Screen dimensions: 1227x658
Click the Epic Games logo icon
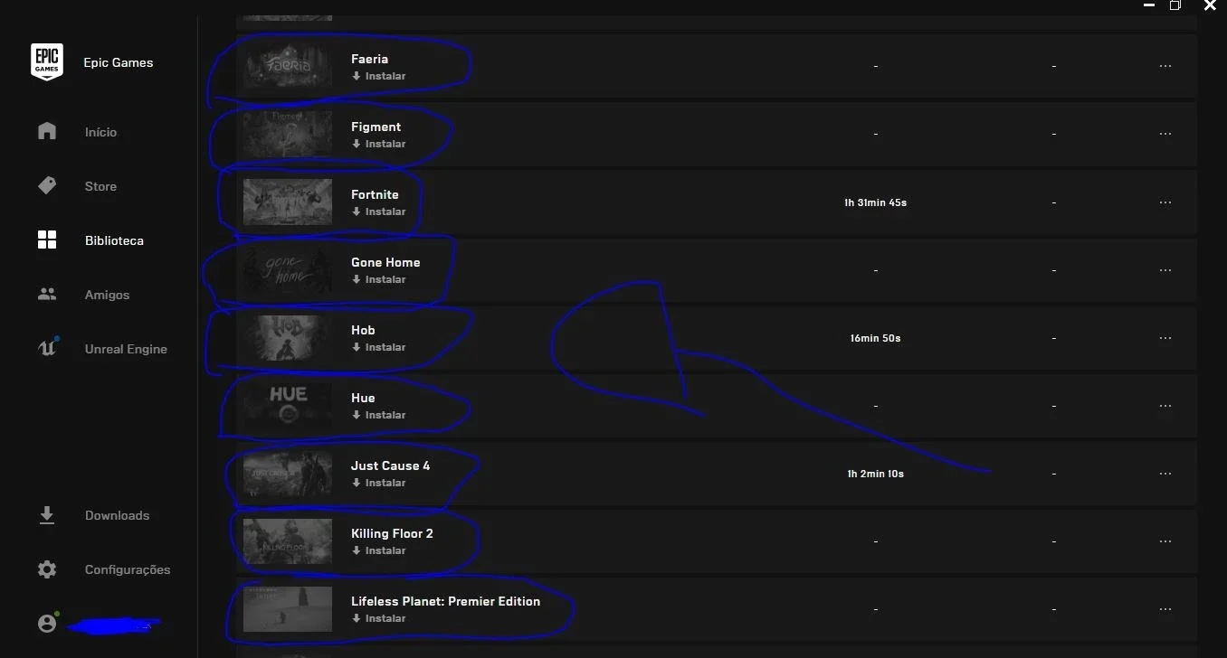[47, 62]
